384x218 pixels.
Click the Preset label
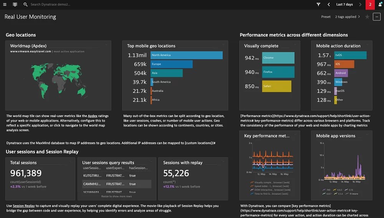click(326, 17)
